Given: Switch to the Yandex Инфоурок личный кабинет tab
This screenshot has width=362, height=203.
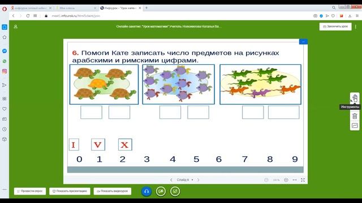Looking at the screenshot, I should tap(32, 8).
